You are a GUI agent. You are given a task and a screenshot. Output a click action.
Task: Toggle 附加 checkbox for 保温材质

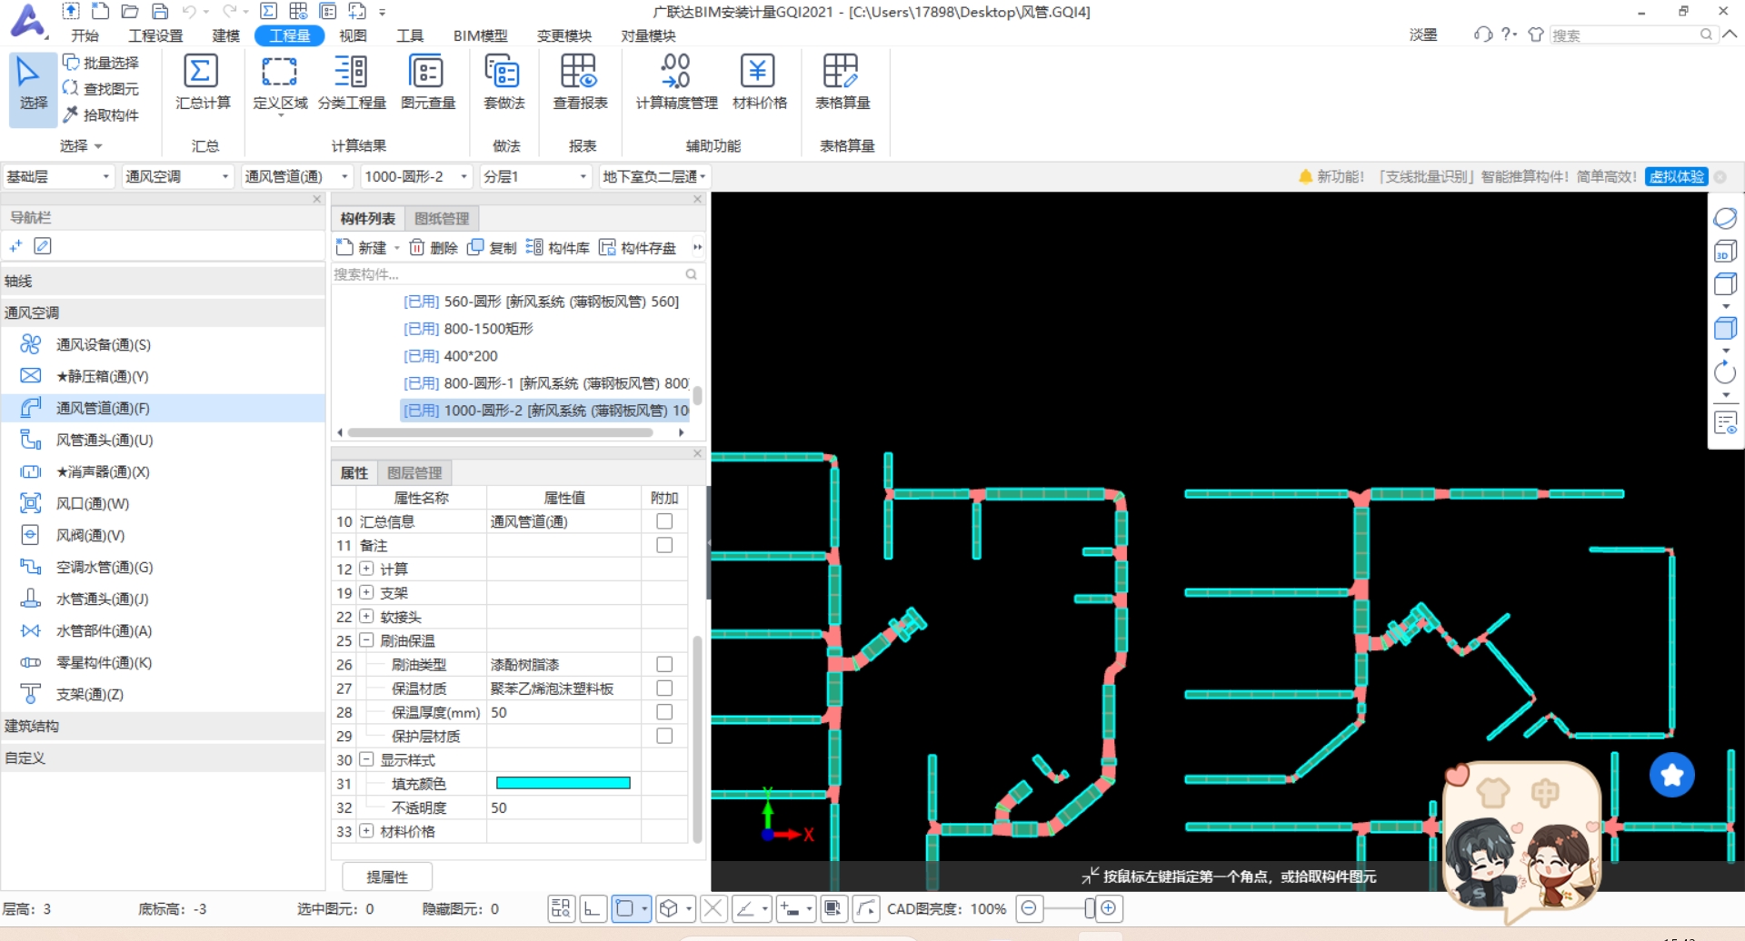[664, 688]
